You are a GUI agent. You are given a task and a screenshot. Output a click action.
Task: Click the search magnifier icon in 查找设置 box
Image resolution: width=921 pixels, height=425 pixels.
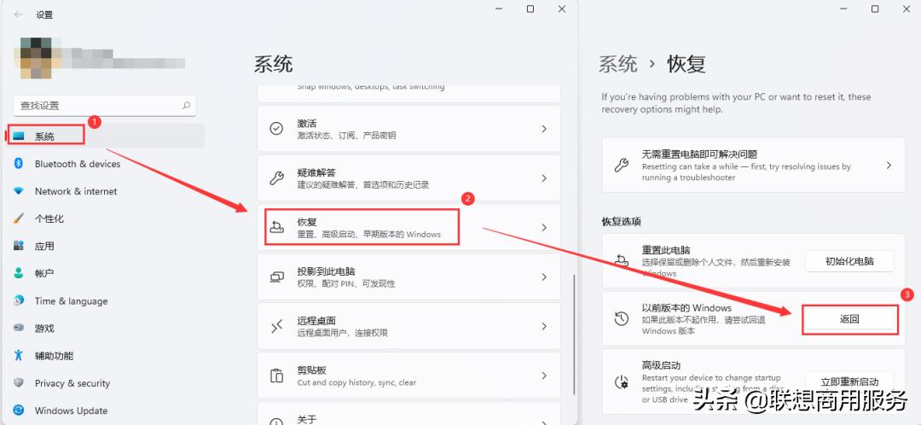click(x=186, y=106)
